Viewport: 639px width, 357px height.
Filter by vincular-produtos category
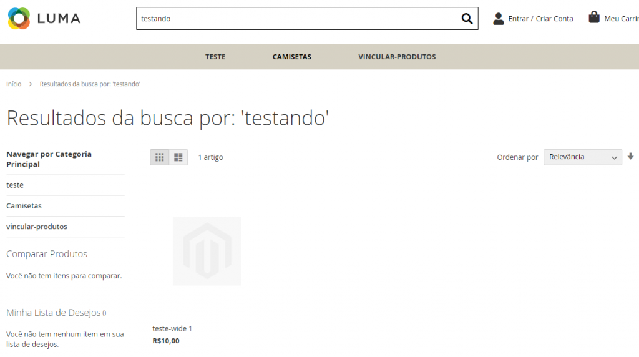point(37,227)
